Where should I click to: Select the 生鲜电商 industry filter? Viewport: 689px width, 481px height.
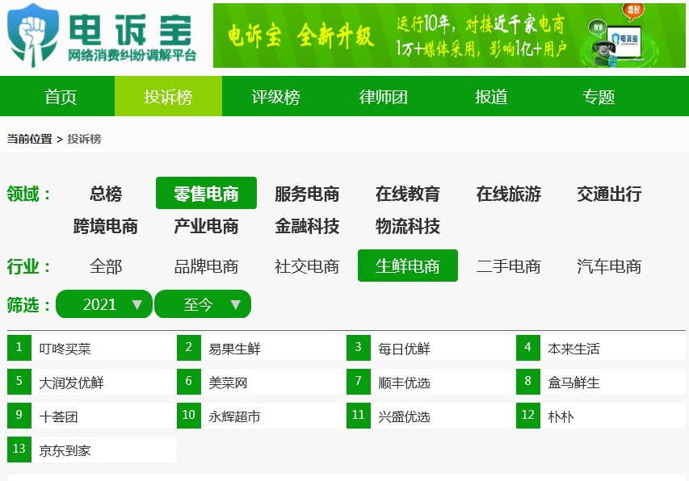pos(408,266)
